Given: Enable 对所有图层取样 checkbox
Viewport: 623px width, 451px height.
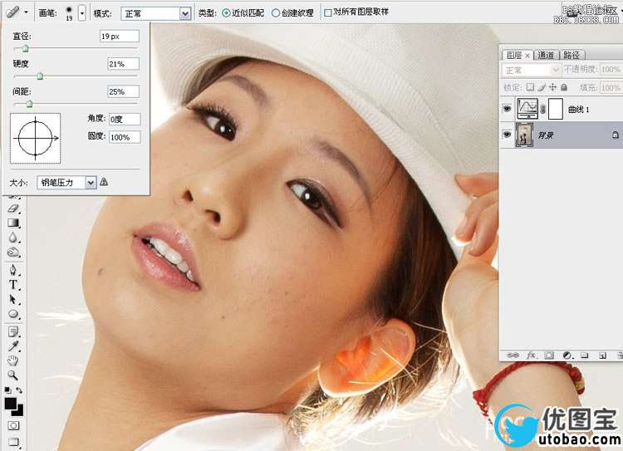Looking at the screenshot, I should point(328,12).
